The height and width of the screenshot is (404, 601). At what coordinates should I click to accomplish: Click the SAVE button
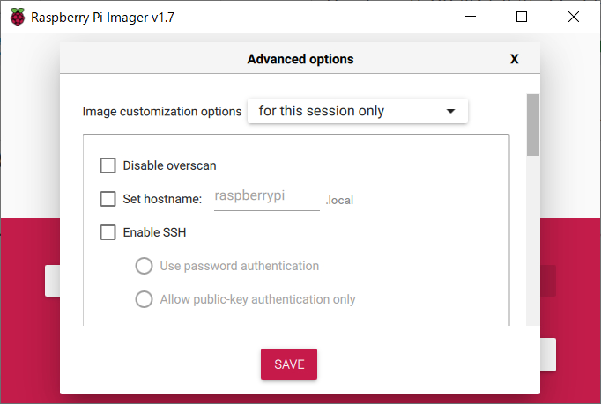coord(289,364)
